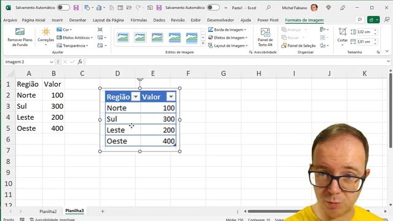The height and width of the screenshot is (221, 393).
Task: Click the chart icon in quick access toolbar
Action: 99,8
